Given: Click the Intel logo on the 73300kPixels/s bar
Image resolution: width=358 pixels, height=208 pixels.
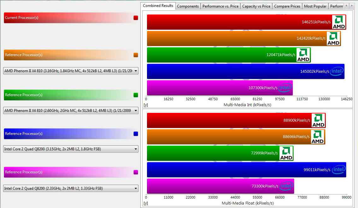Looking at the screenshot, I should 286,186.
